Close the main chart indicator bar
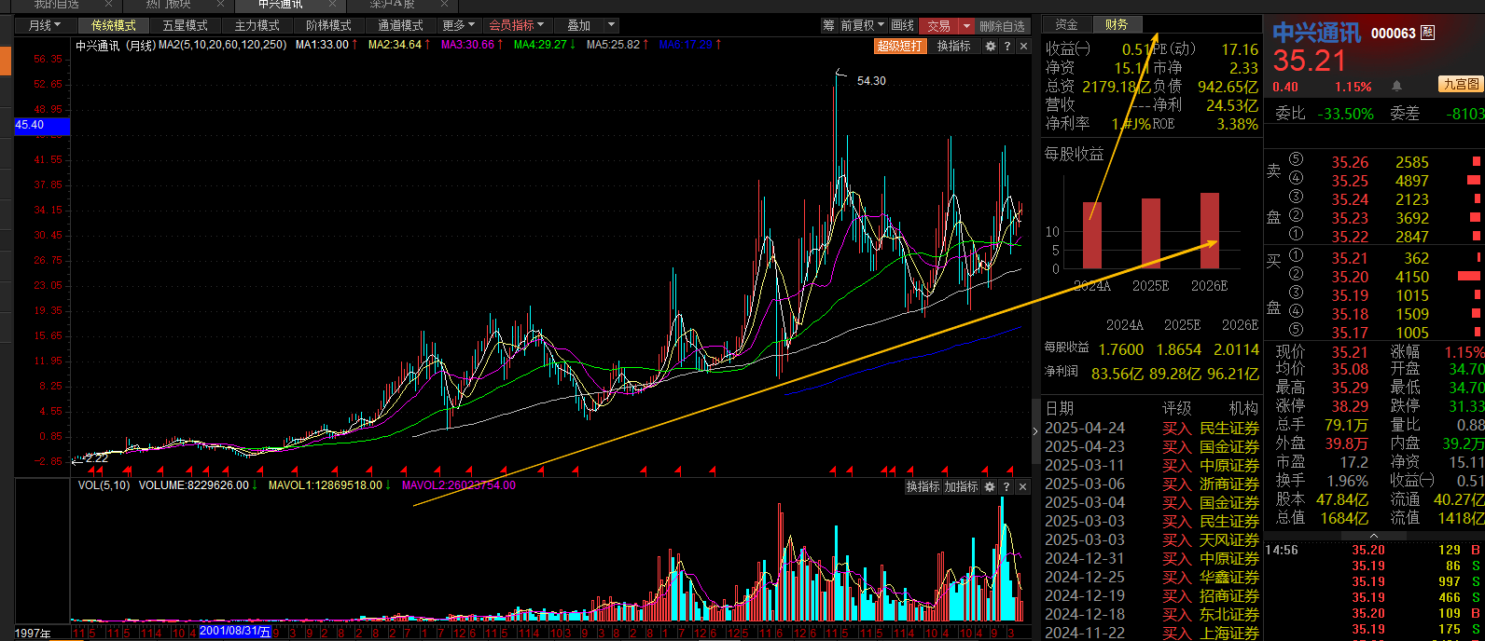 1023,46
